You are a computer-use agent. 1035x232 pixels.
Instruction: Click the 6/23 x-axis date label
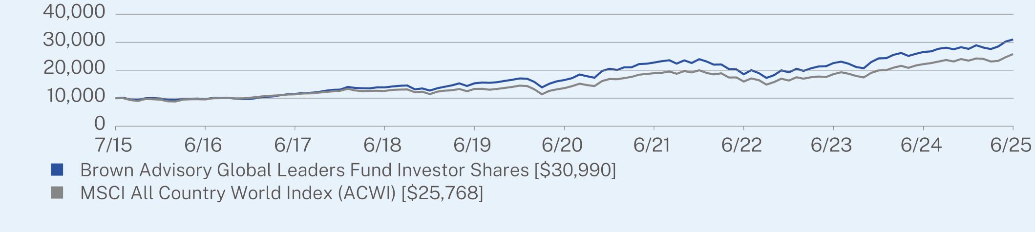tap(831, 145)
